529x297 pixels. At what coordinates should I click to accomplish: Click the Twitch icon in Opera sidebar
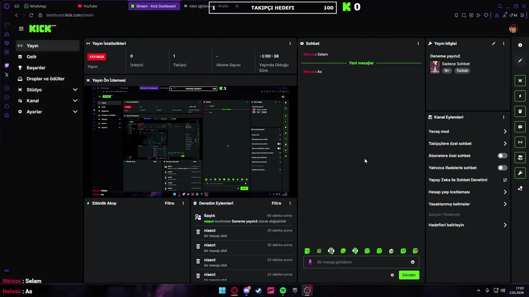click(x=7, y=66)
